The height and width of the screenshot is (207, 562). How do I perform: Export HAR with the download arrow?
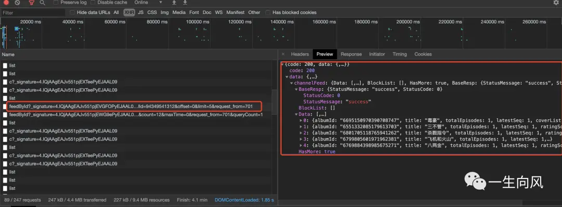(x=185, y=3)
